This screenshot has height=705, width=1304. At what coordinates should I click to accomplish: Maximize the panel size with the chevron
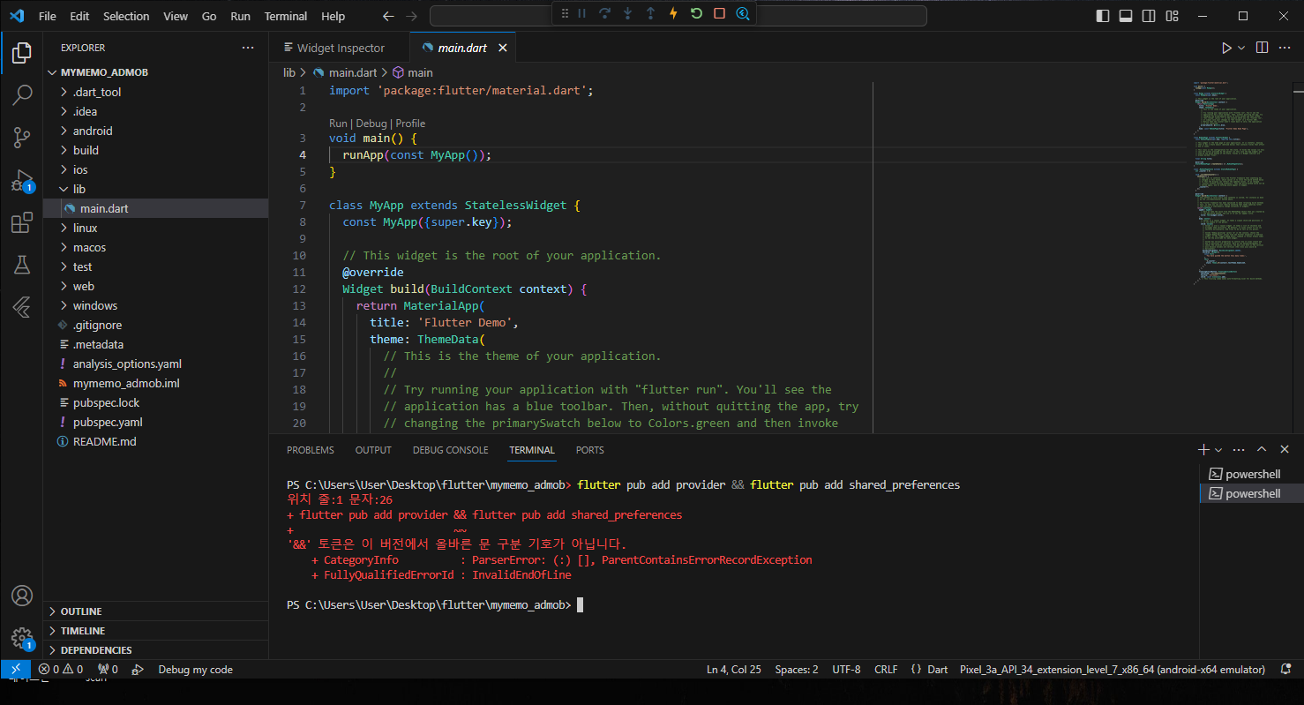click(1262, 450)
